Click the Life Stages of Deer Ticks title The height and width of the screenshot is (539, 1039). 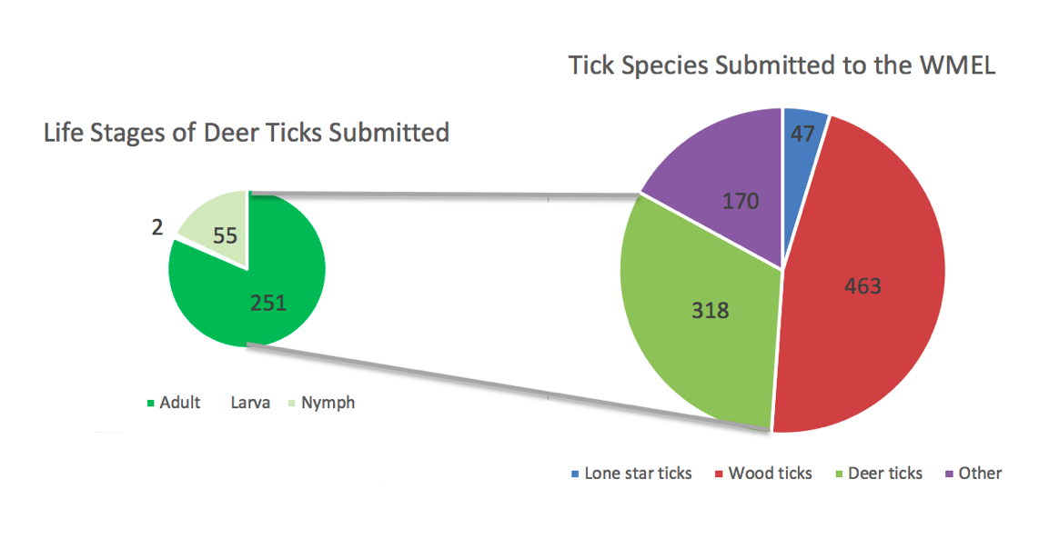click(x=247, y=133)
